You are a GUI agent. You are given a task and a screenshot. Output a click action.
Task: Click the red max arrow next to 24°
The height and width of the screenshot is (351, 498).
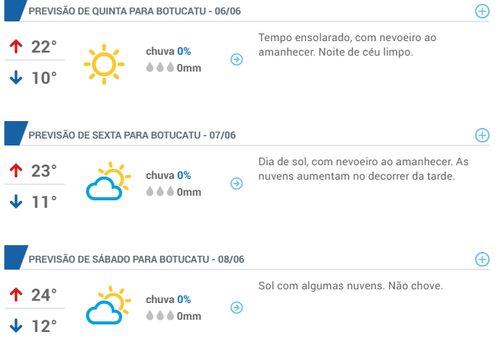coord(16,295)
